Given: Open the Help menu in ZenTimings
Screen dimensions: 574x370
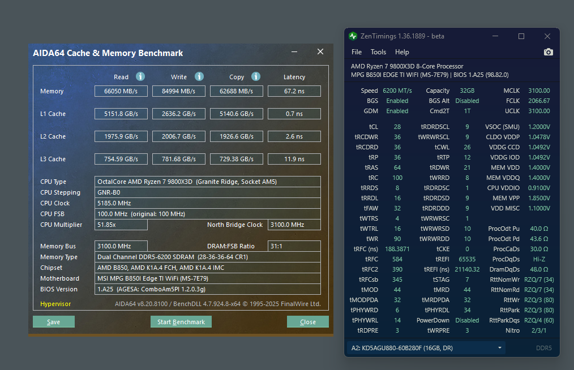Looking at the screenshot, I should click(402, 52).
